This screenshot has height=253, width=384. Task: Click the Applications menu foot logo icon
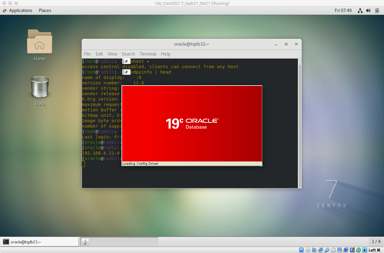pyautogui.click(x=5, y=11)
